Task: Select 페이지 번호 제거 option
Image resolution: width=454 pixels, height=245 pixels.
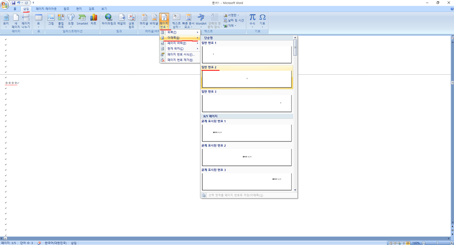Action: point(180,60)
